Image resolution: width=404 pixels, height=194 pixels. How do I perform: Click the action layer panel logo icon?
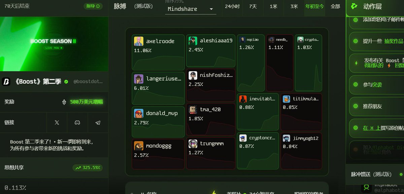pos(354,6)
